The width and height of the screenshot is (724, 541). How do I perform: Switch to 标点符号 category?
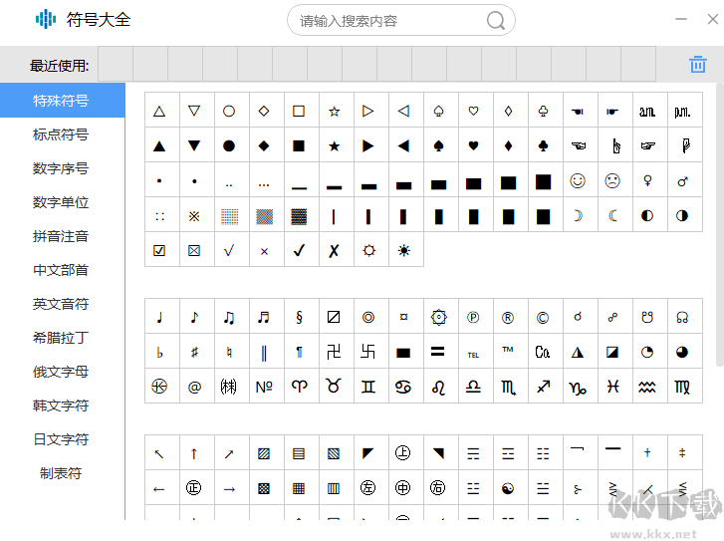click(x=63, y=135)
